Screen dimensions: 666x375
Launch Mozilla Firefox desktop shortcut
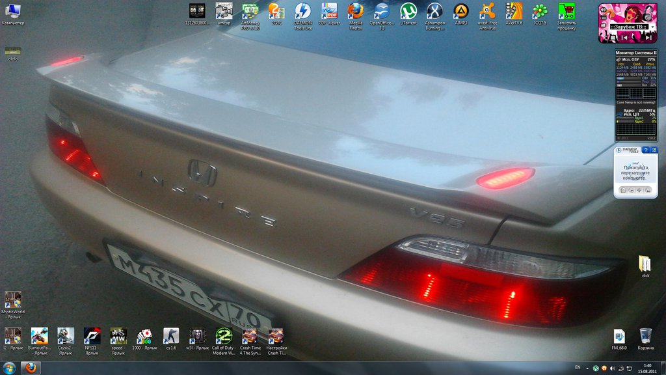356,16
